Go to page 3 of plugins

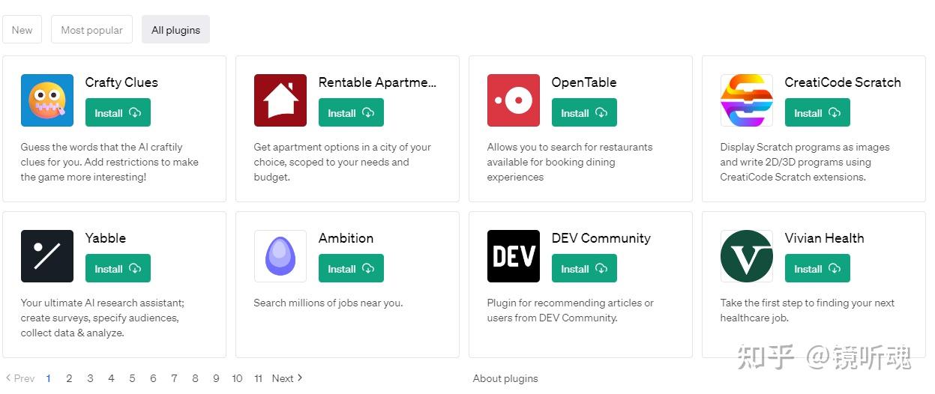coord(90,378)
